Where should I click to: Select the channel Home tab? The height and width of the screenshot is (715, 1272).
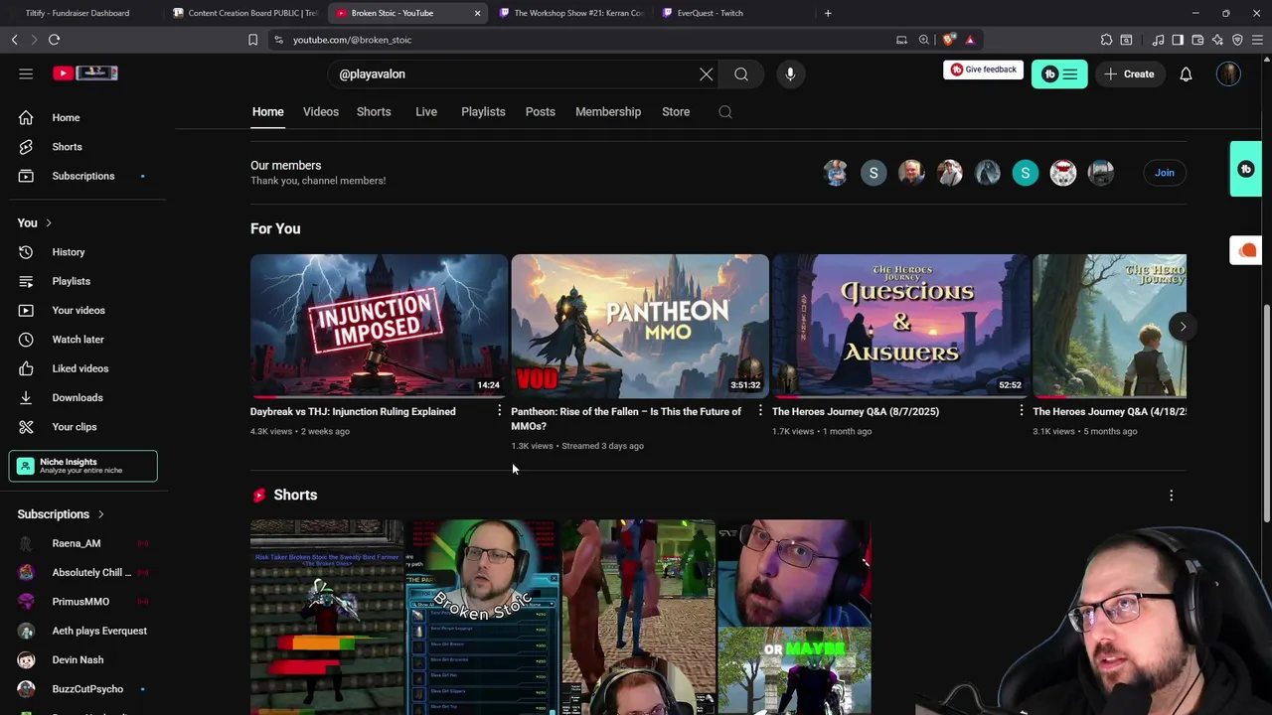pyautogui.click(x=267, y=112)
